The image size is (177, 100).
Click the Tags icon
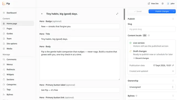click(x=4, y=89)
